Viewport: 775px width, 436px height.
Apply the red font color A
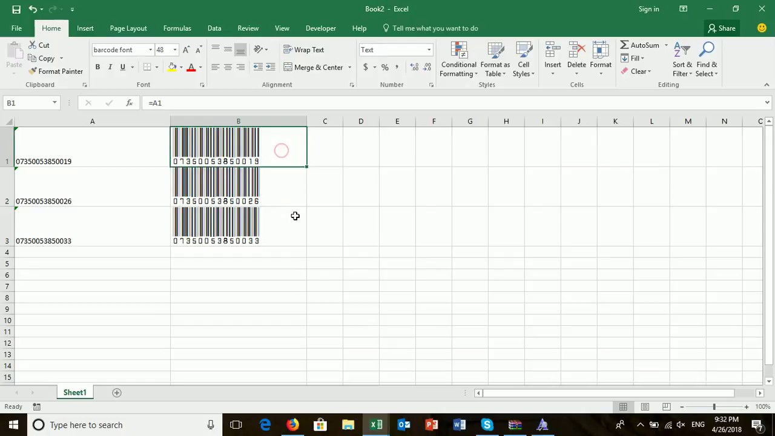pos(191,67)
